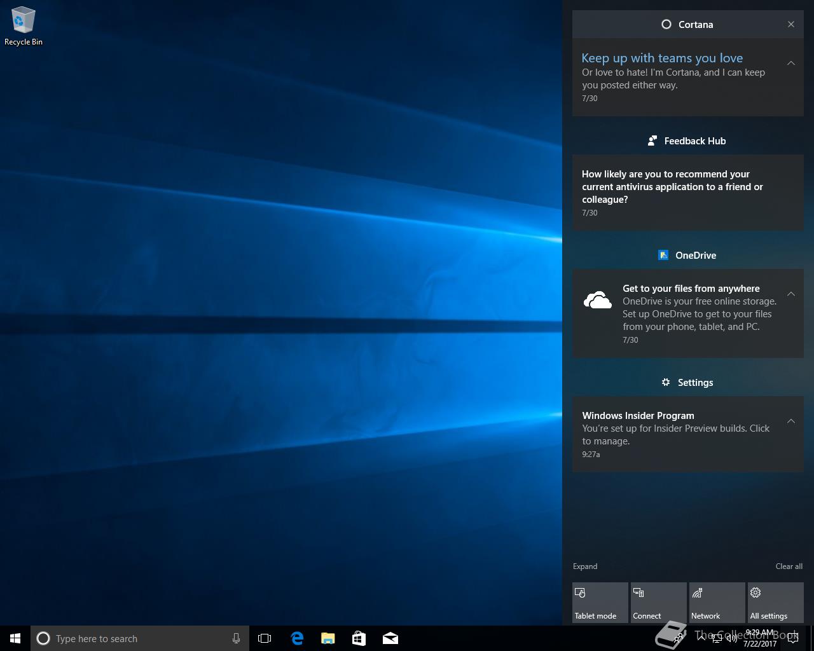Show hidden system tray icons
This screenshot has width=814, height=651.
pyautogui.click(x=701, y=638)
